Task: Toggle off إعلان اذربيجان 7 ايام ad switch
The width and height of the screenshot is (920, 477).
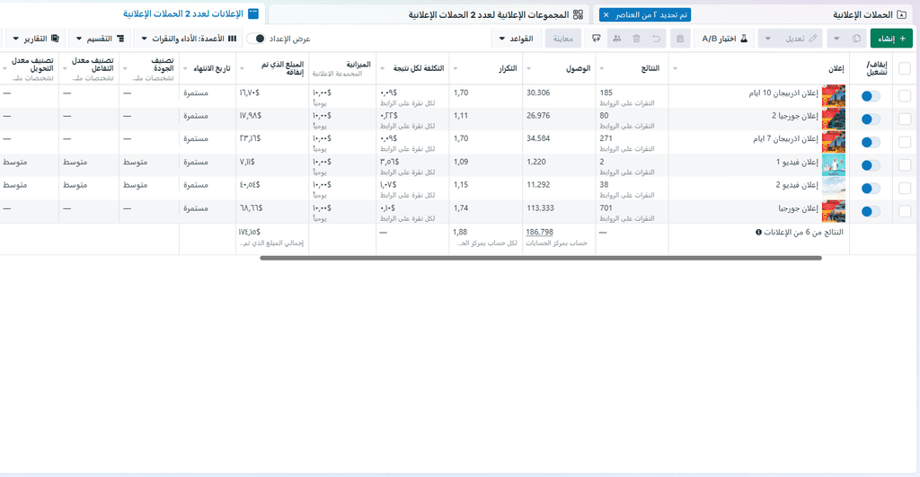Action: coord(871,143)
